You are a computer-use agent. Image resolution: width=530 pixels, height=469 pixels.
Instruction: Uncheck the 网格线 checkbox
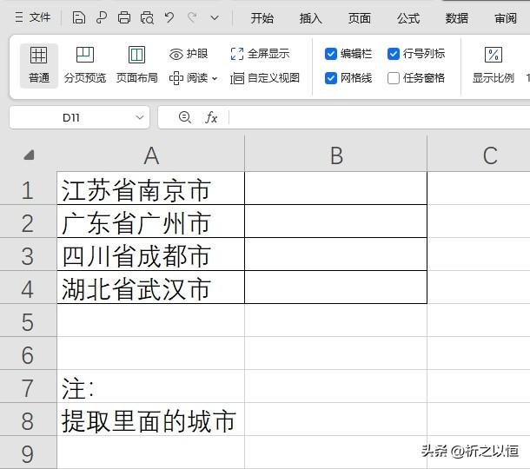pos(330,78)
